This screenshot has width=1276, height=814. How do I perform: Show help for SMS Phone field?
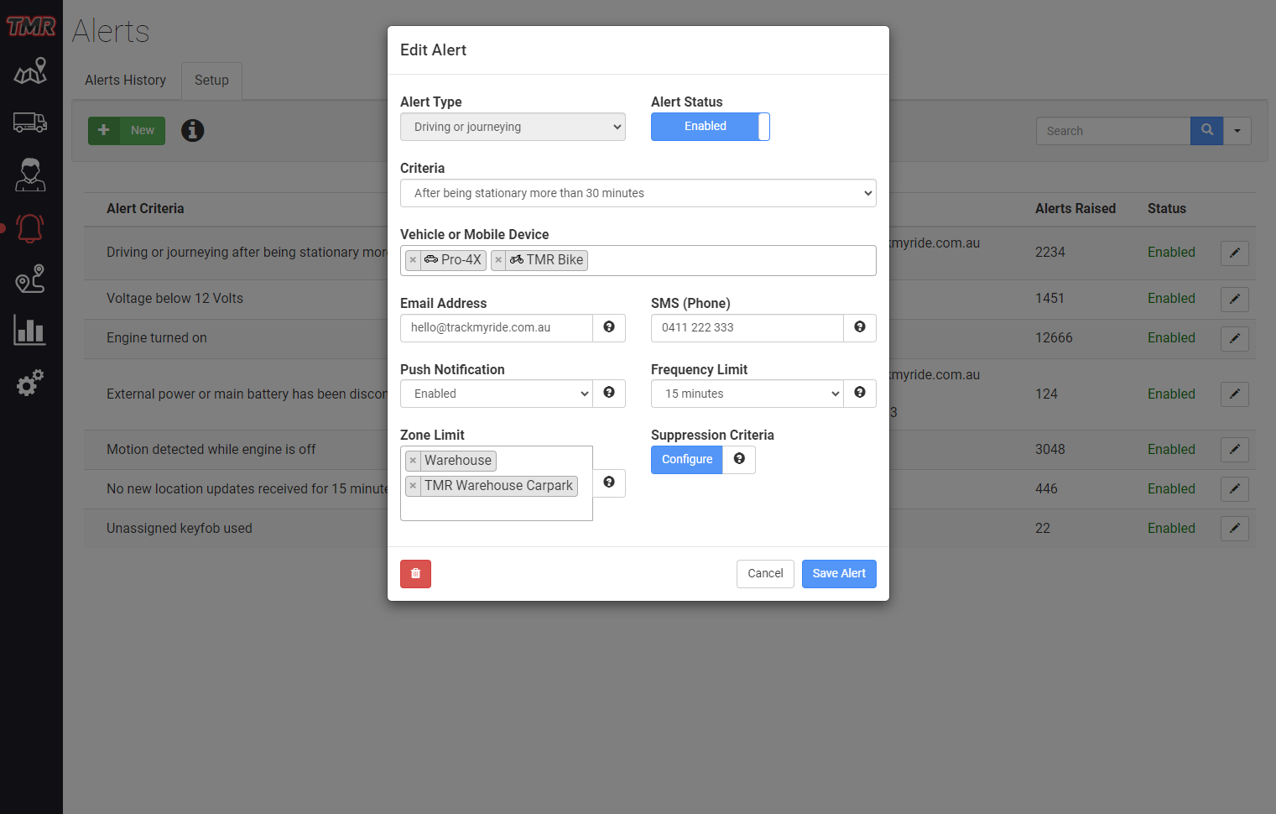pyautogui.click(x=860, y=327)
